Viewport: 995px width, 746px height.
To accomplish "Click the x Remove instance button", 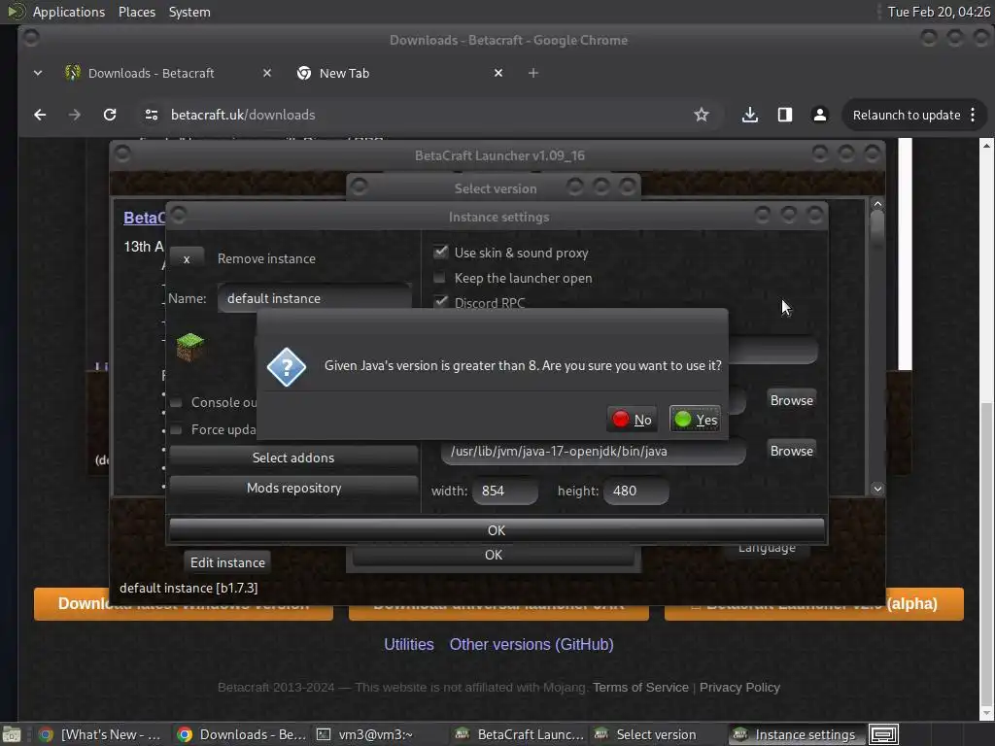I will (187, 258).
